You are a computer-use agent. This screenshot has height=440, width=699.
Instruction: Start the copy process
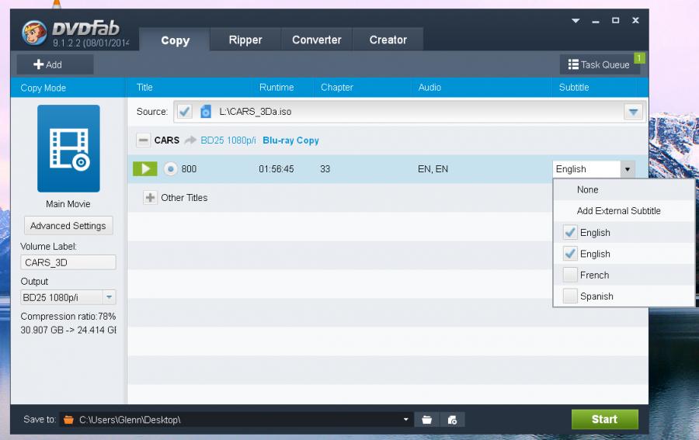604,419
